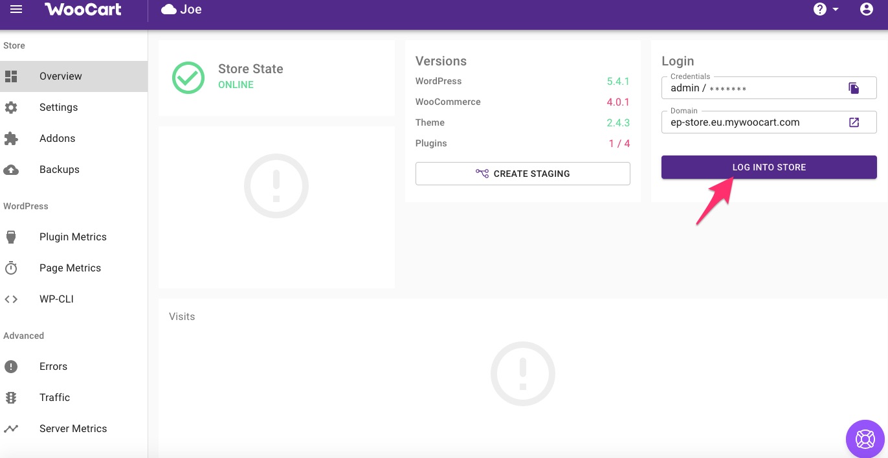Open Server Metrics from sidebar
Image resolution: width=888 pixels, height=458 pixels.
click(72, 429)
